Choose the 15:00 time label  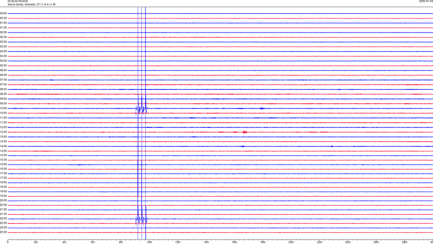click(3, 155)
